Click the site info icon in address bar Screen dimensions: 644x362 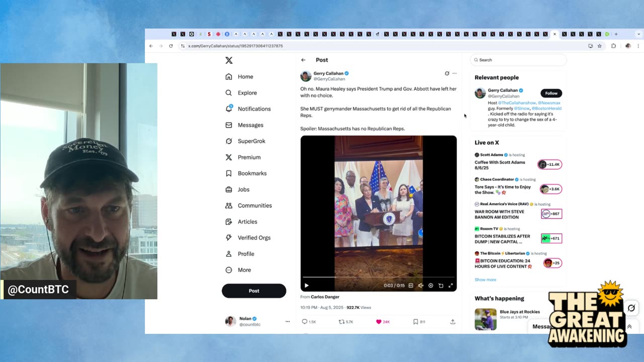[183, 46]
